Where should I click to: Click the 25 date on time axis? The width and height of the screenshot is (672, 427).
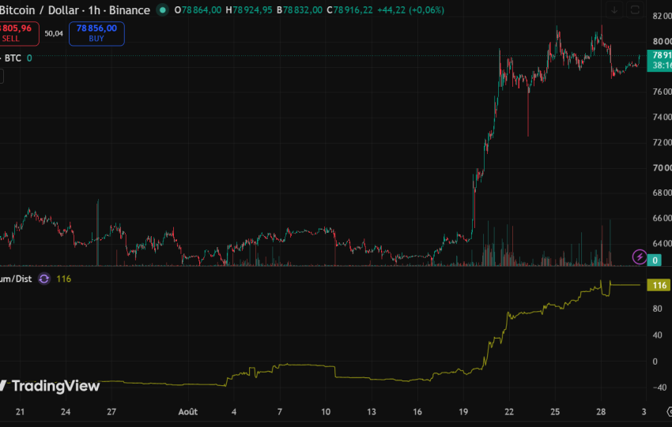(x=555, y=411)
